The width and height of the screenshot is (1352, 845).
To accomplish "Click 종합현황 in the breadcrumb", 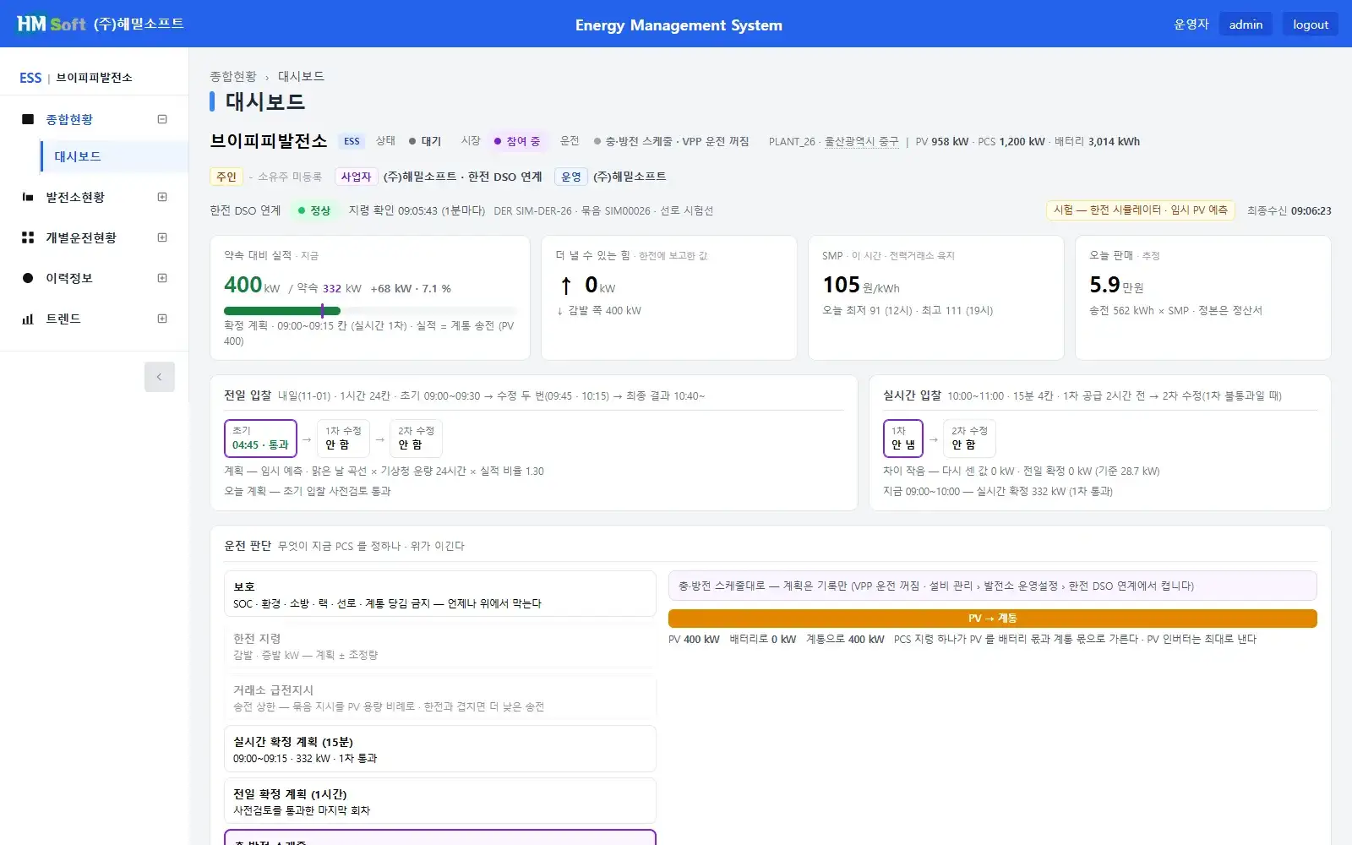I will 233,76.
